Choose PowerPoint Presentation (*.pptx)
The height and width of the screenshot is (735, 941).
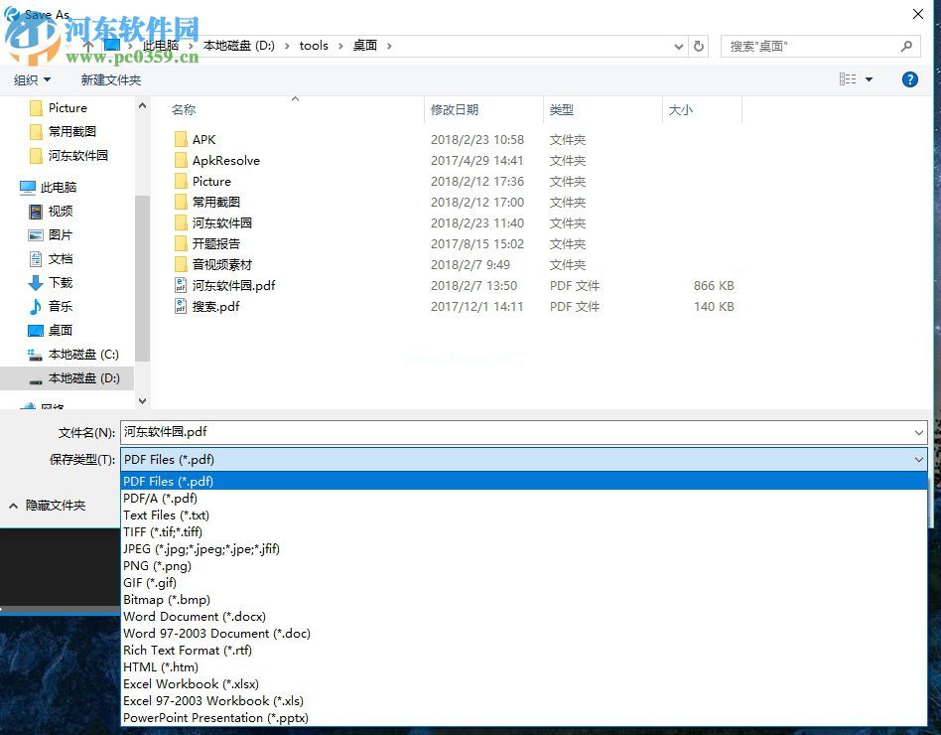pyautogui.click(x=524, y=717)
